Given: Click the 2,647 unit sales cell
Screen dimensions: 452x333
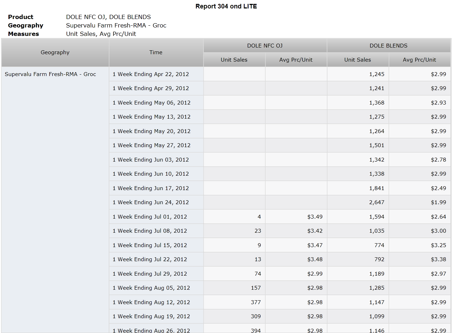Looking at the screenshot, I should (358, 202).
